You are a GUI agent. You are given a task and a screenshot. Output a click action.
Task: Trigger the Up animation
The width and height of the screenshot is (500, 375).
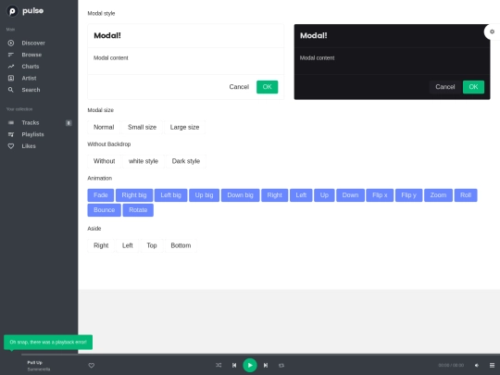(324, 195)
